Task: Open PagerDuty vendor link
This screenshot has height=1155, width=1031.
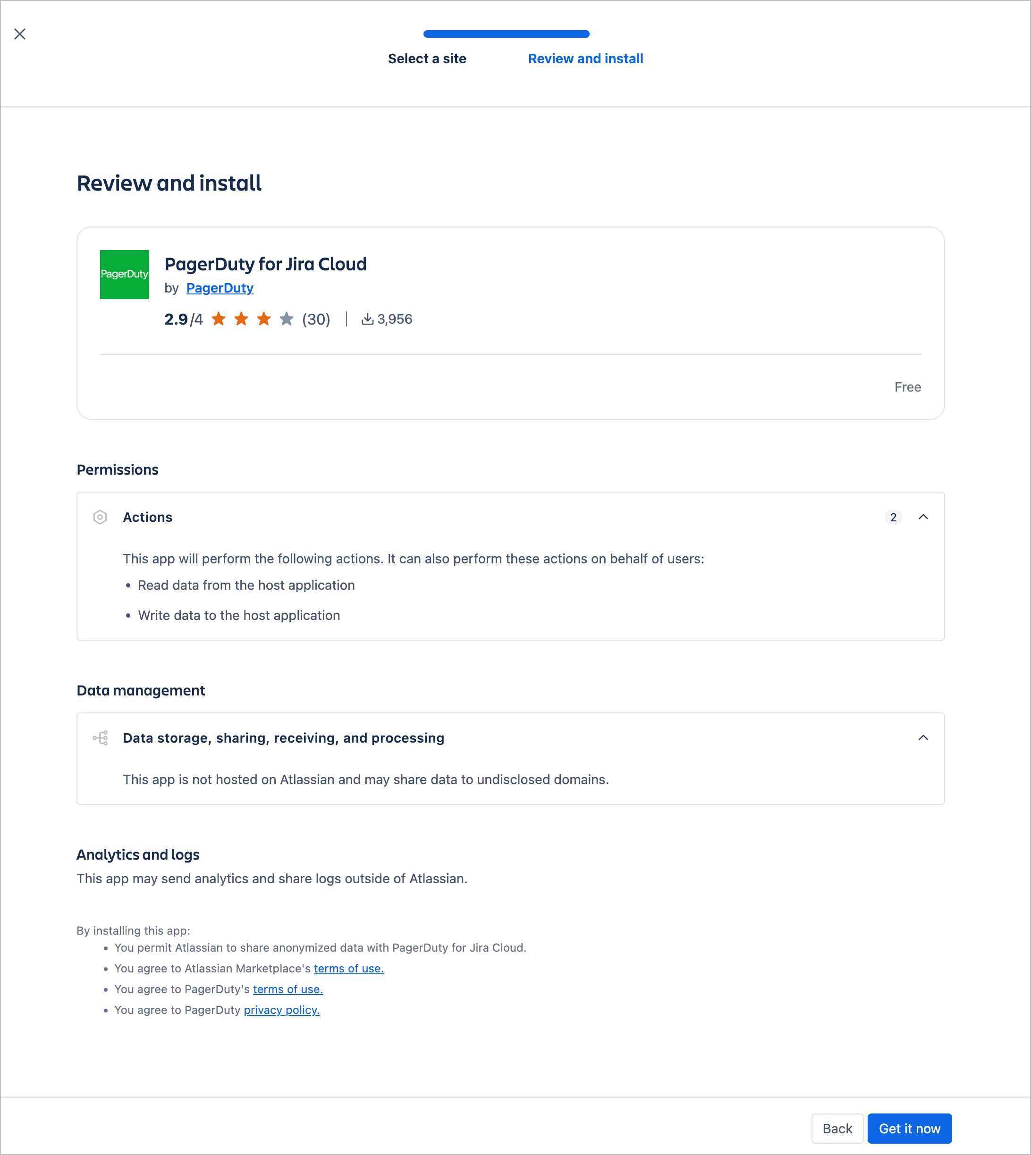Action: [220, 288]
